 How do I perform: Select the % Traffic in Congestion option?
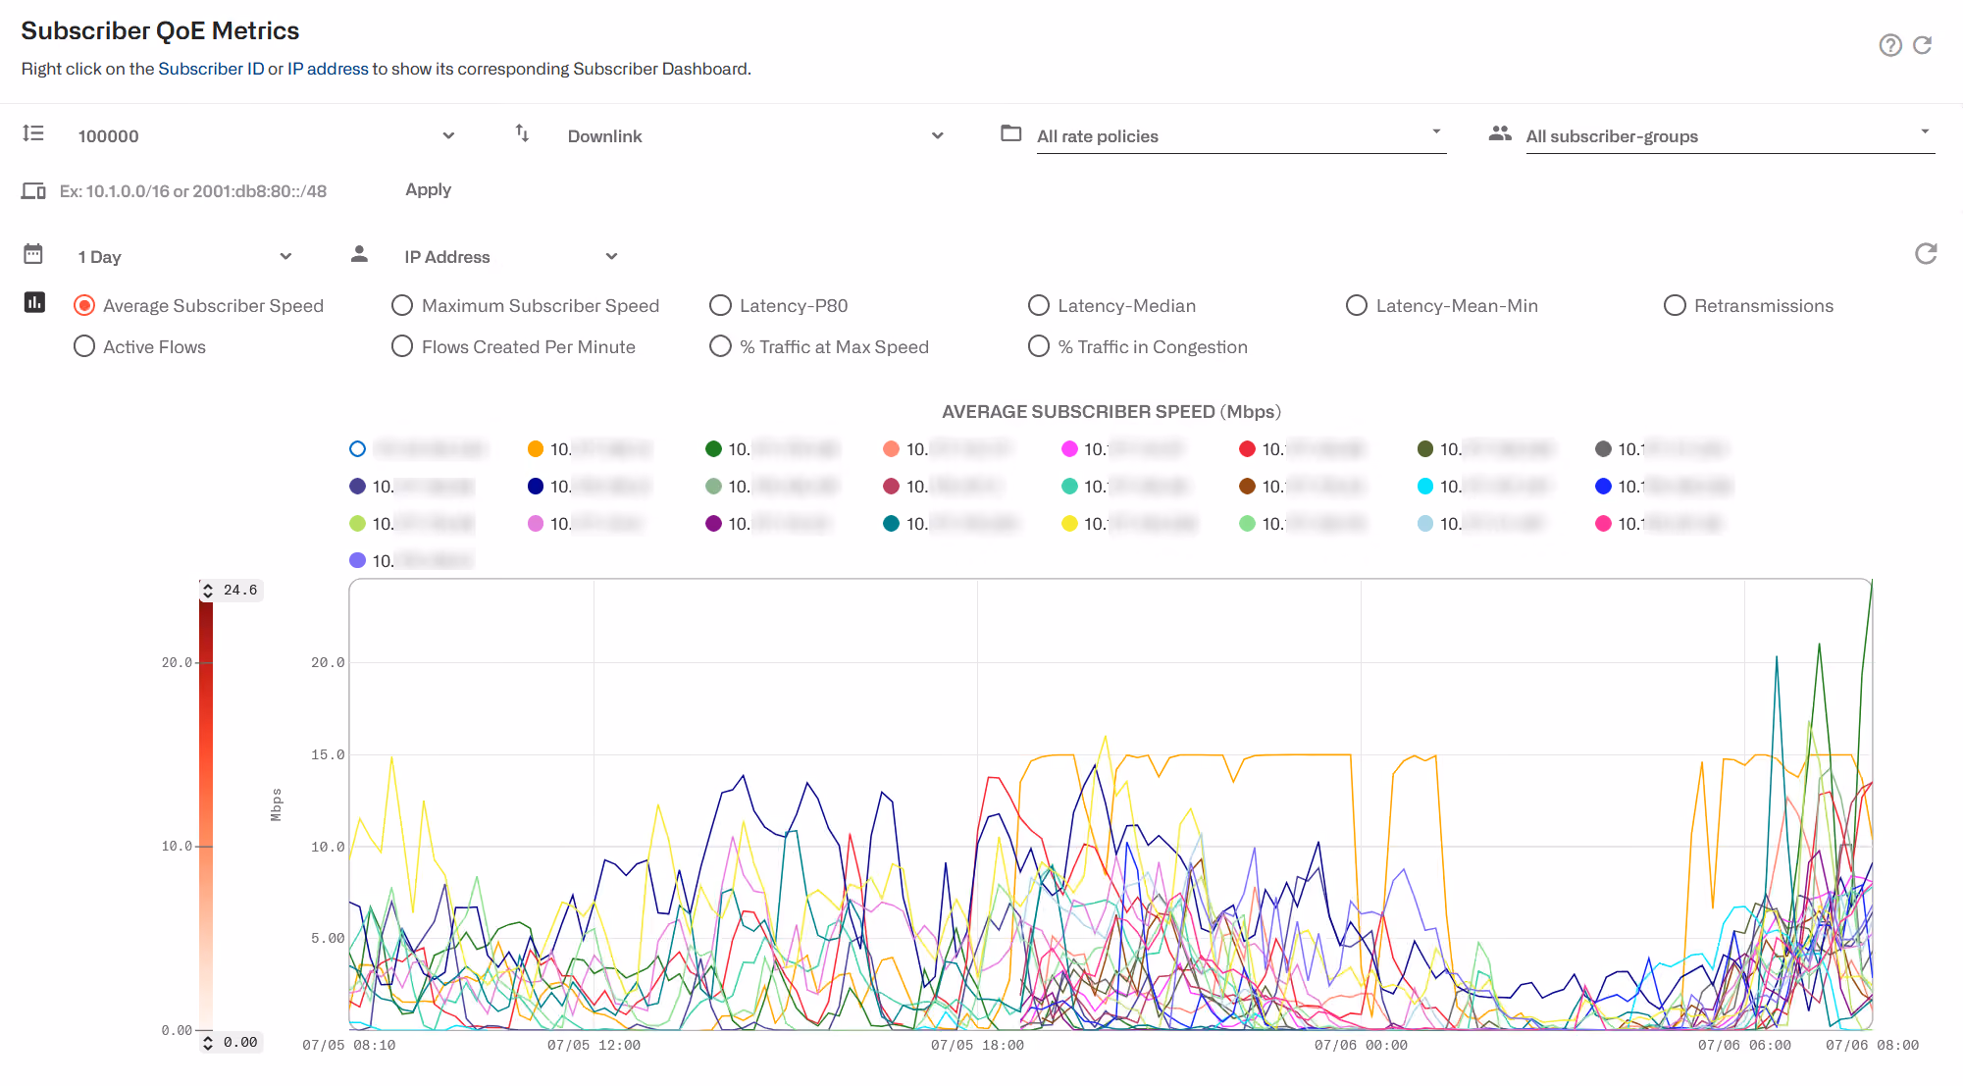1137,346
